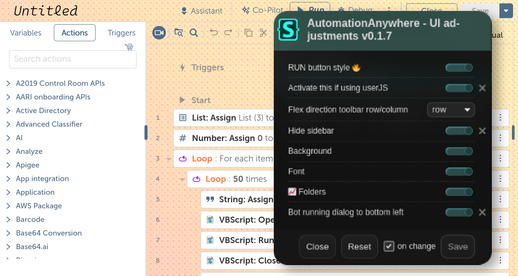Expand the Barcode package
Viewport: 518px width, 276px height.
8,220
